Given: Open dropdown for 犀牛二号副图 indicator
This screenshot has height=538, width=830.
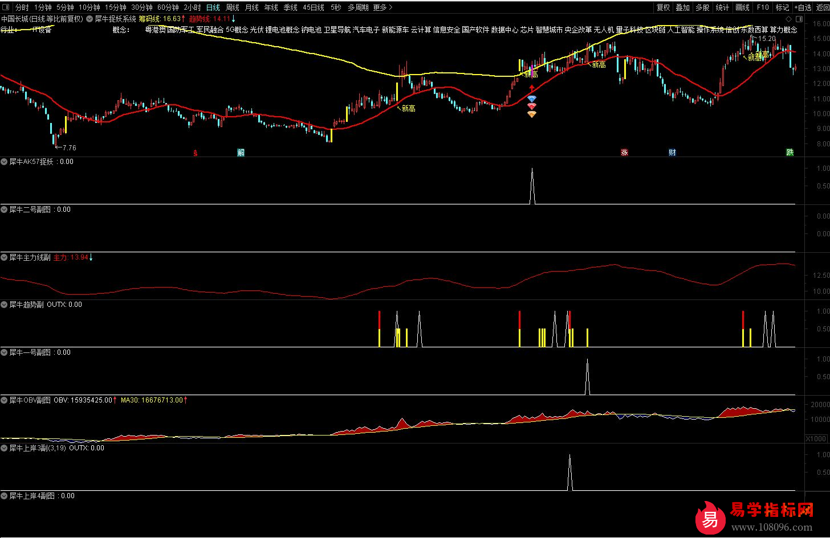Looking at the screenshot, I should pyautogui.click(x=4, y=210).
